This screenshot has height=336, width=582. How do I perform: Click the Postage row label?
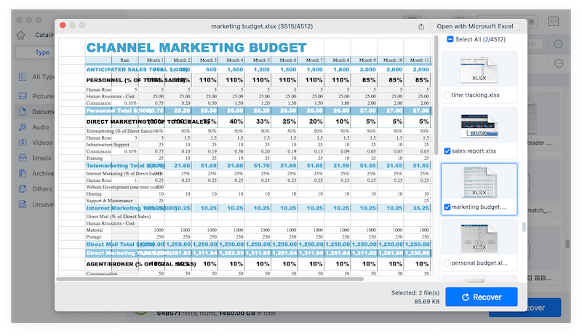(94, 237)
